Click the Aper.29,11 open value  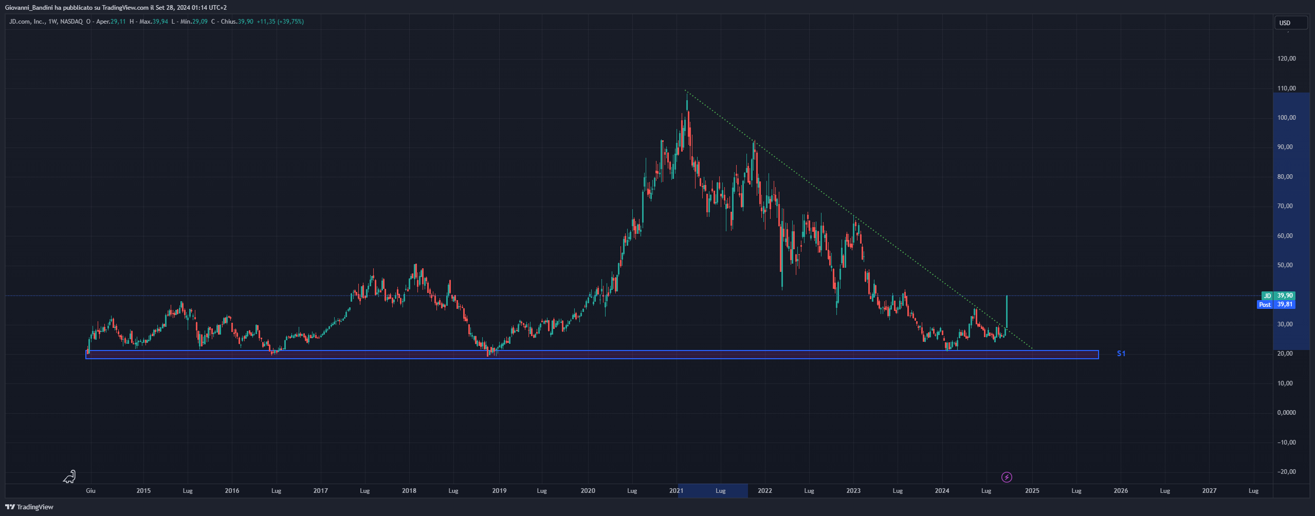click(111, 22)
